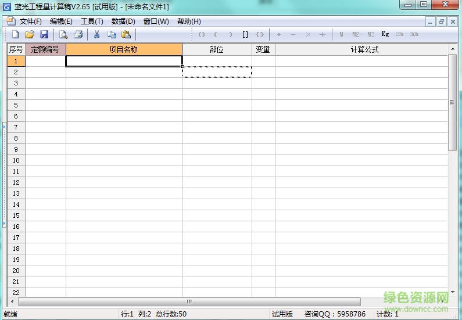This screenshot has width=462, height=320.
Task: Open the 工具(T) menu
Action: tap(92, 21)
